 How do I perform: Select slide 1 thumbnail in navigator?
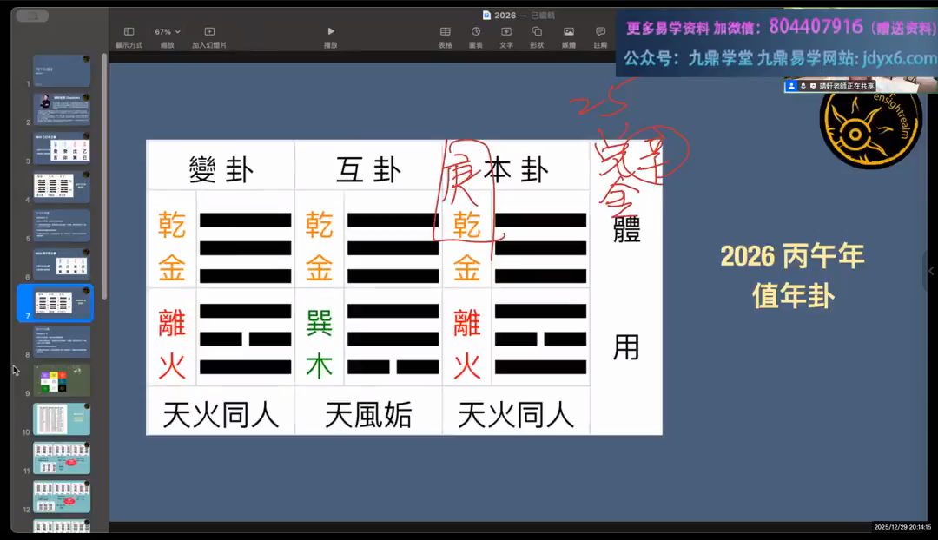(62, 71)
